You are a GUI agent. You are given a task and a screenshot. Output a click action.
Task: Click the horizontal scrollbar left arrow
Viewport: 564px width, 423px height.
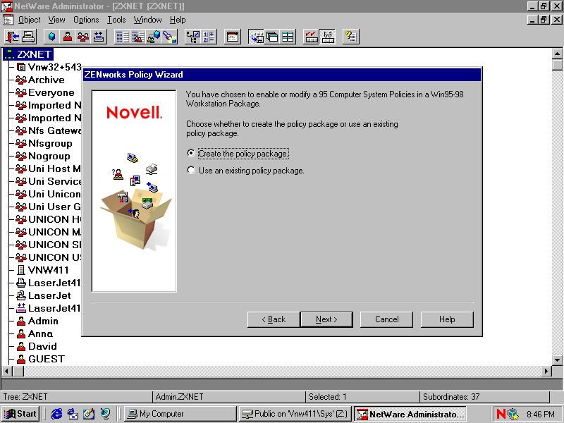point(7,371)
